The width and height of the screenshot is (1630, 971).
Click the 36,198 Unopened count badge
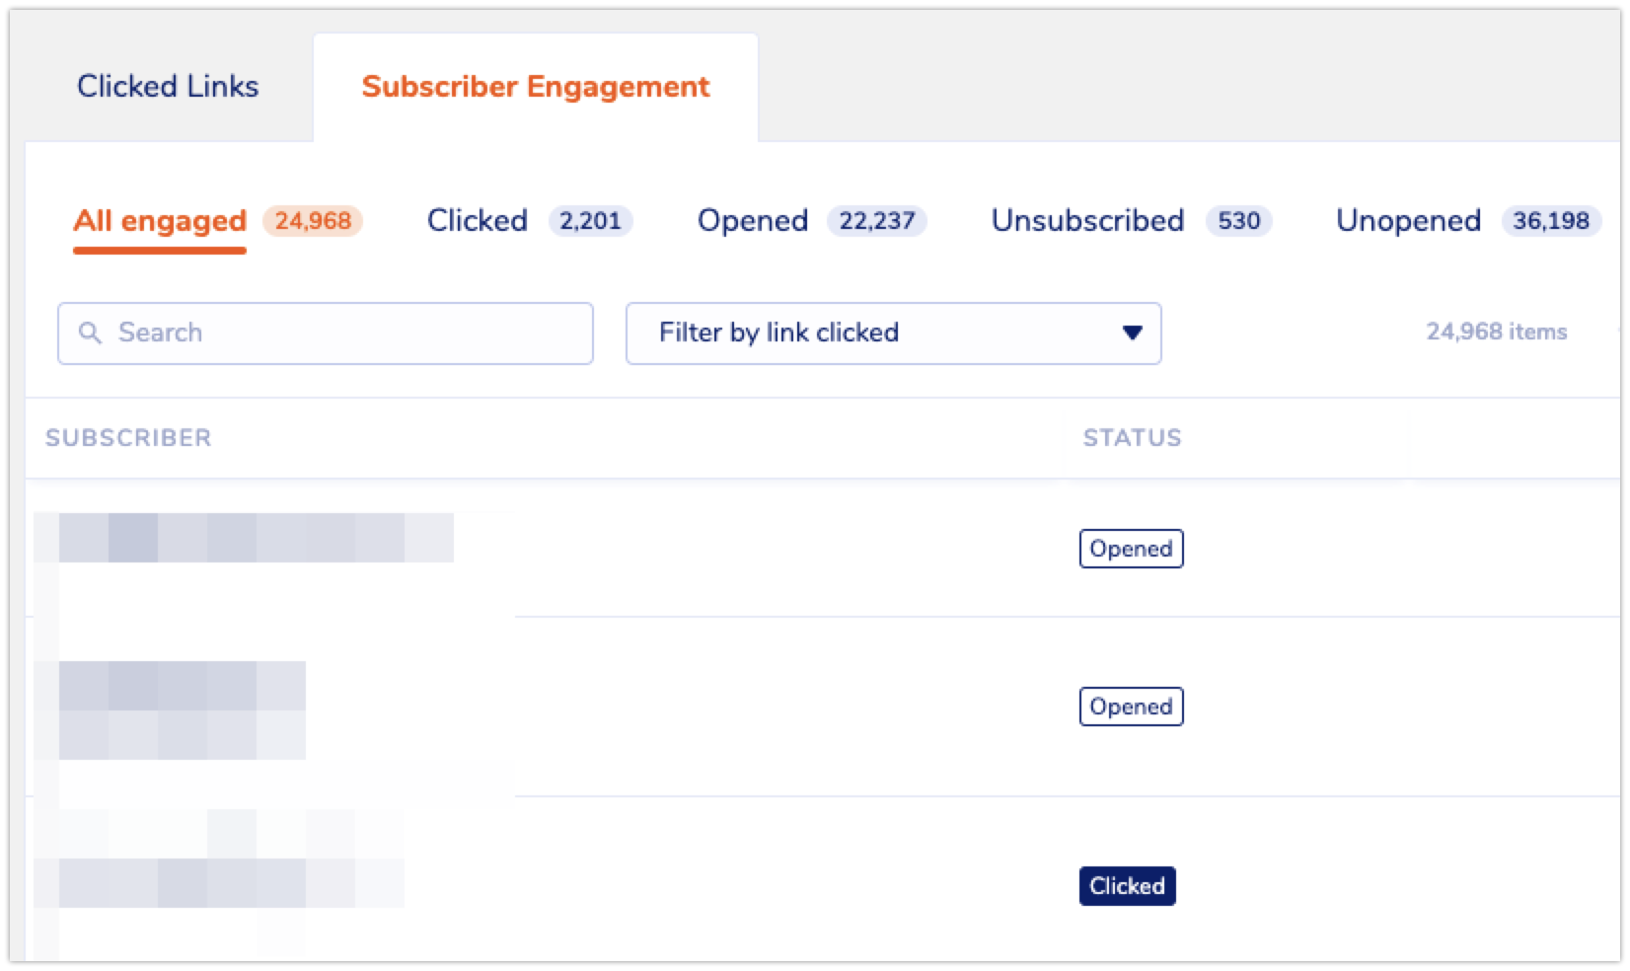click(1551, 221)
